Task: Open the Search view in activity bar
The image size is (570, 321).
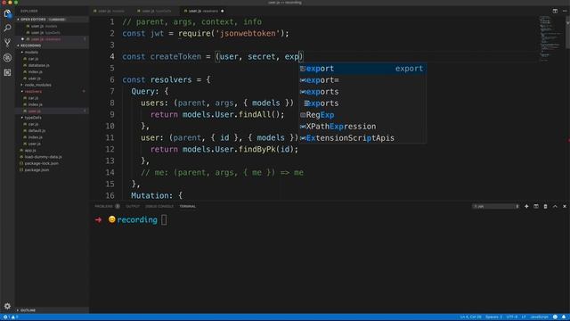Action: [7, 28]
